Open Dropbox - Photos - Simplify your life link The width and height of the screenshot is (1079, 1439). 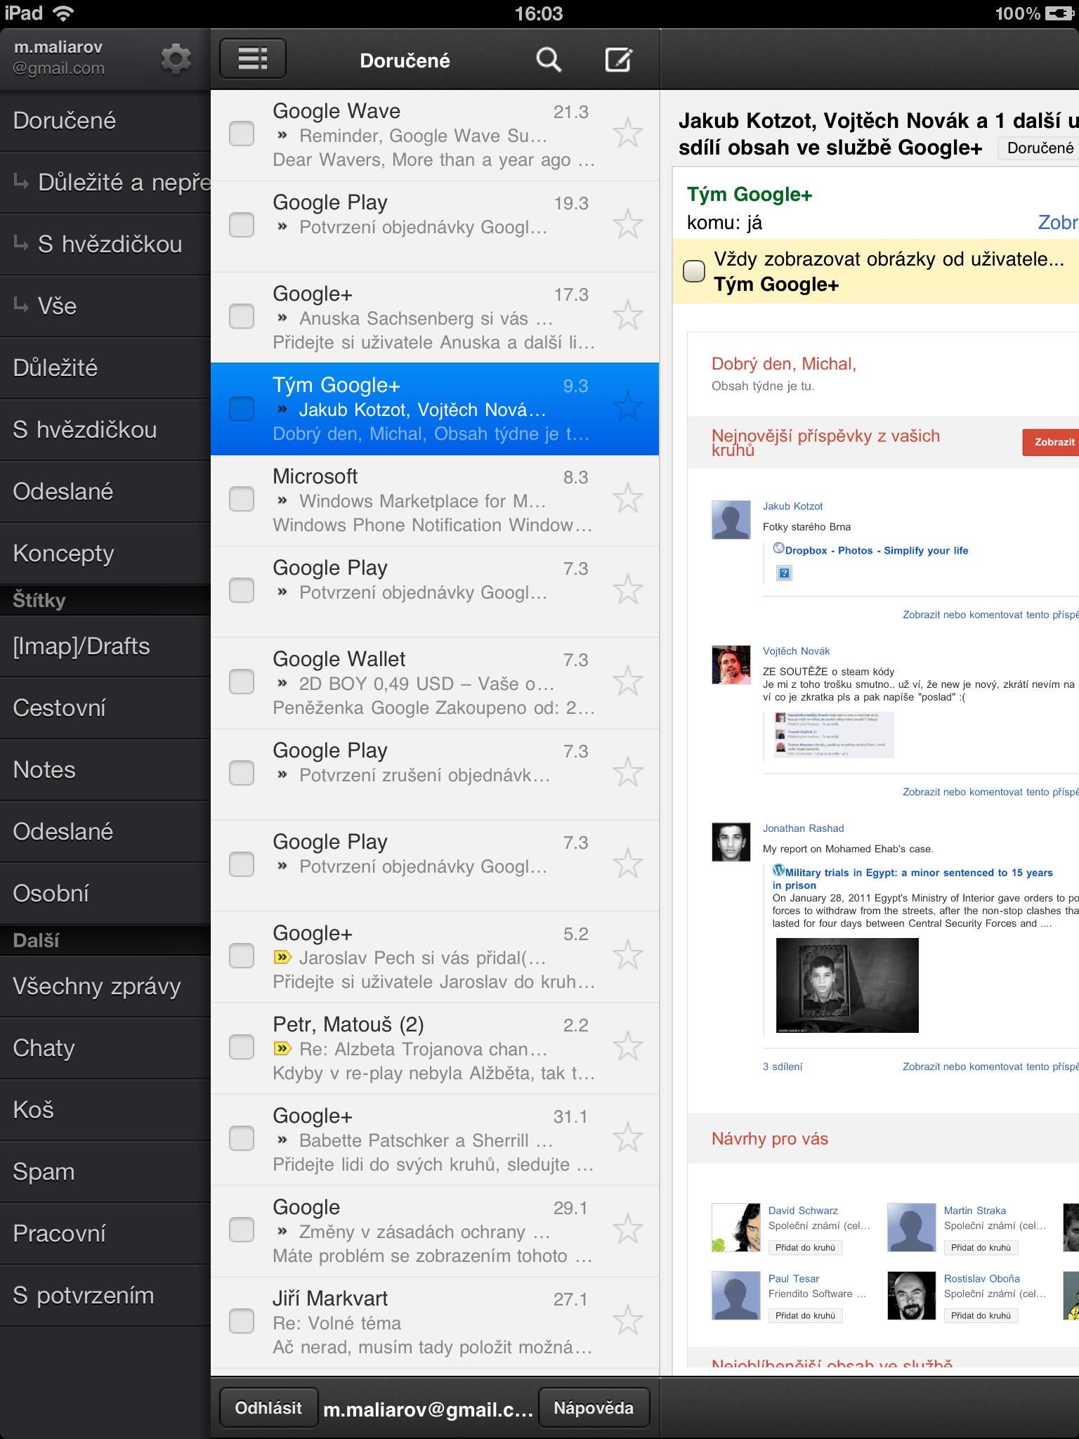pyautogui.click(x=876, y=550)
